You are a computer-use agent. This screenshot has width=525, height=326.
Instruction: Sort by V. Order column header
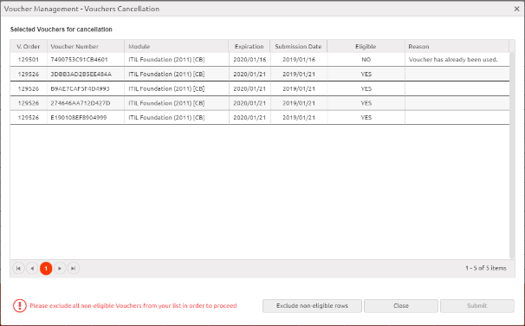(x=29, y=46)
